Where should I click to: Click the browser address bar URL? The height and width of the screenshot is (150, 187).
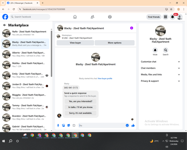click(x=44, y=9)
